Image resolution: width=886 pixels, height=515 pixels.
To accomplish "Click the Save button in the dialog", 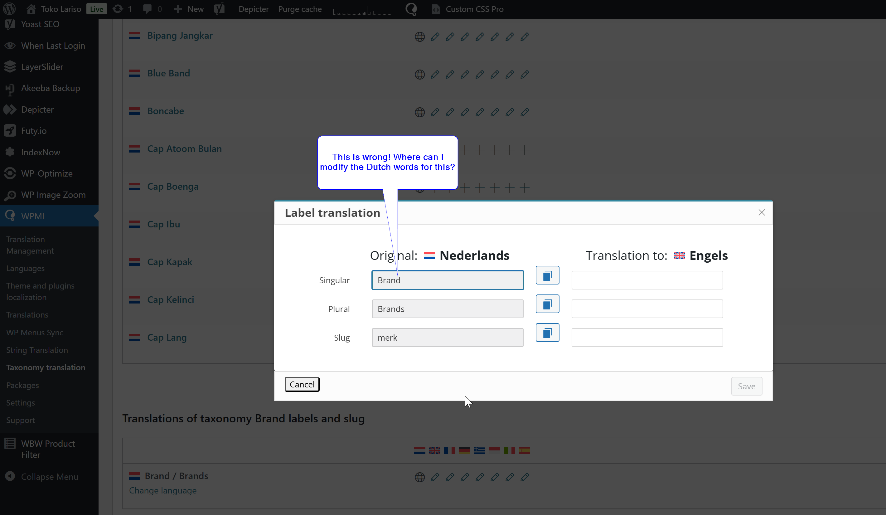I will pos(746,386).
